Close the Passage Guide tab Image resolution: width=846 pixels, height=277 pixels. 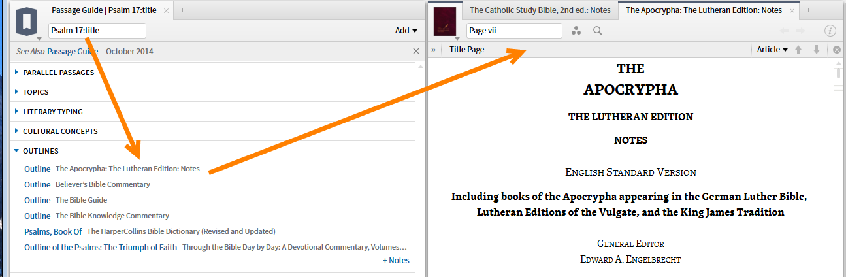[166, 10]
